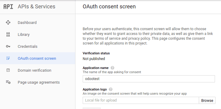Click the Local file for upload field

point(141,100)
